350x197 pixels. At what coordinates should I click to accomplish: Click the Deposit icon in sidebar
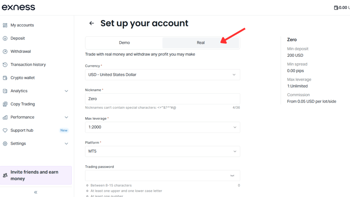click(5, 38)
